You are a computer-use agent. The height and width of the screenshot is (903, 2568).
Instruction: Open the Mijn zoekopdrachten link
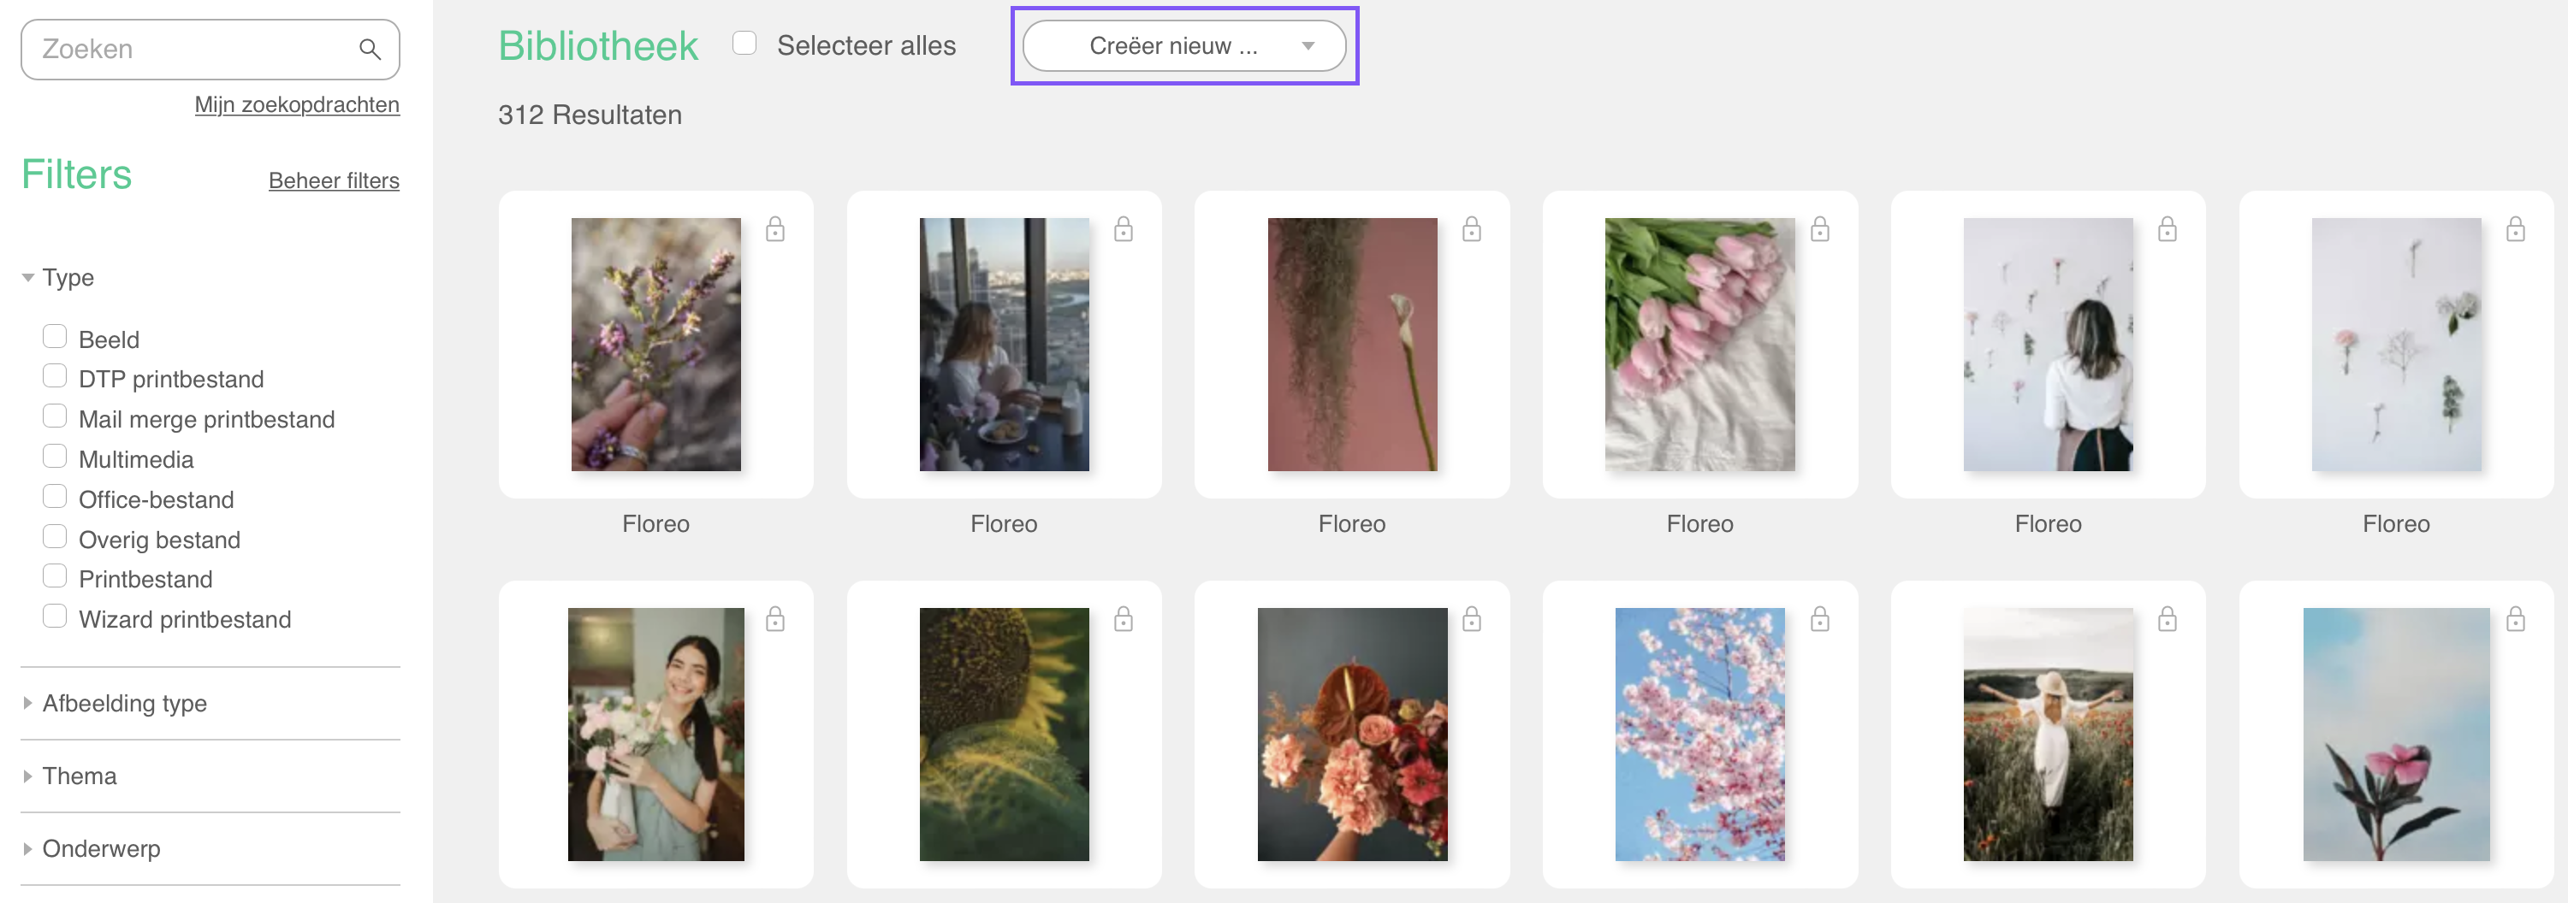click(297, 104)
